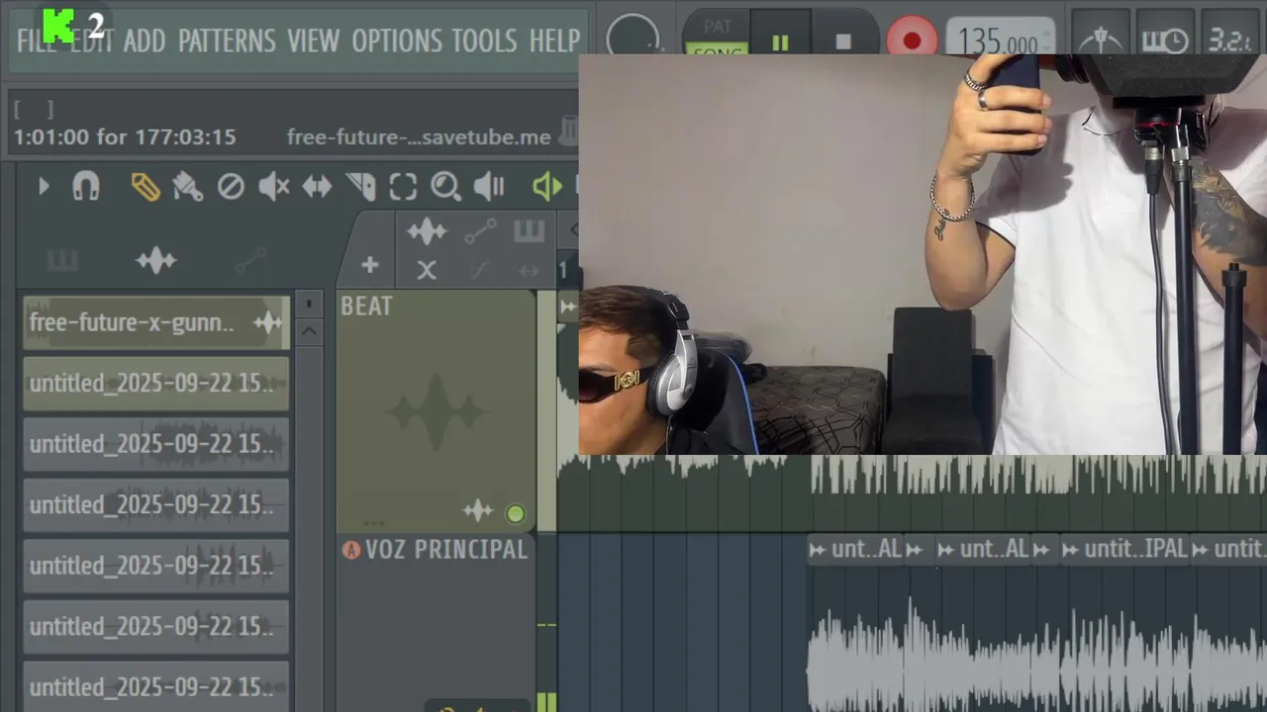
Task: Click the round knob left of PAT/SONG
Action: coord(633,38)
